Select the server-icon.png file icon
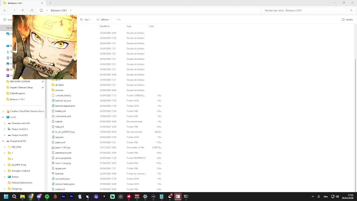The height and width of the screenshot is (201, 357). click(x=53, y=163)
